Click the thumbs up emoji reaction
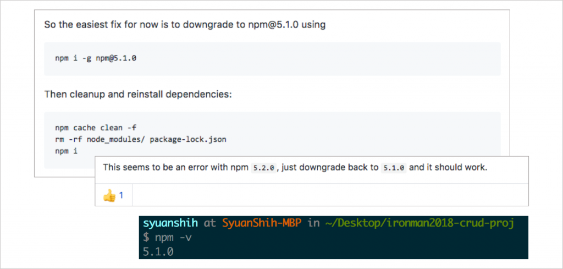 point(109,195)
